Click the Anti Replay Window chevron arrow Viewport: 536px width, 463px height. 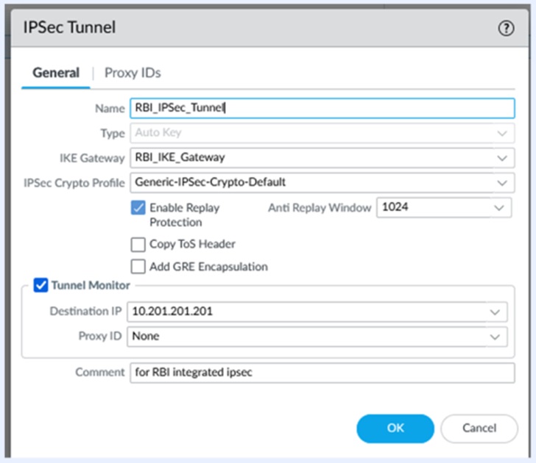pos(498,208)
